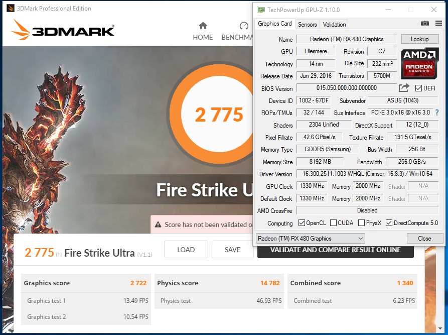
Task: Click the Bus Width 256 Bit field
Action: [417, 149]
